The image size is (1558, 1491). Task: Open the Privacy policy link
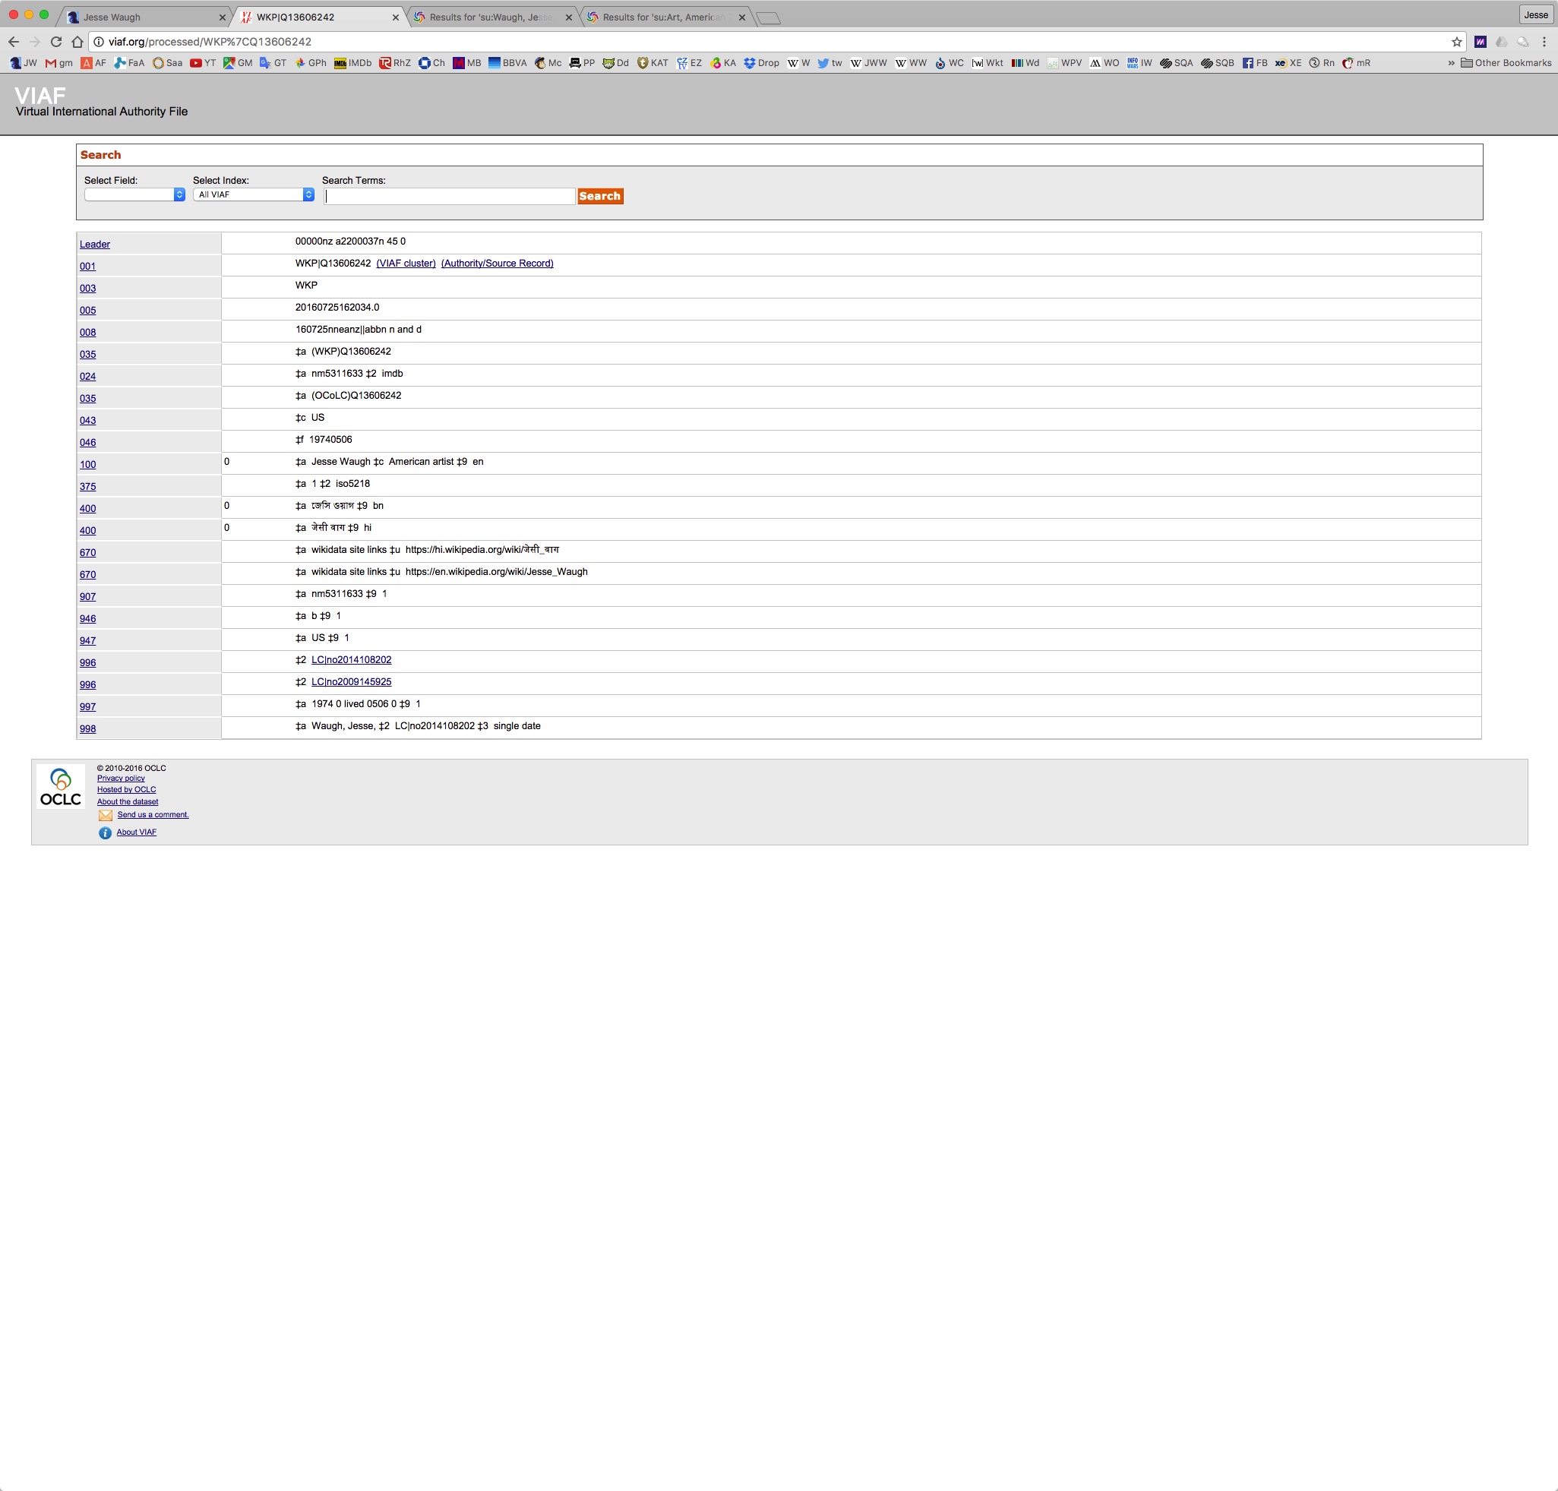(121, 779)
